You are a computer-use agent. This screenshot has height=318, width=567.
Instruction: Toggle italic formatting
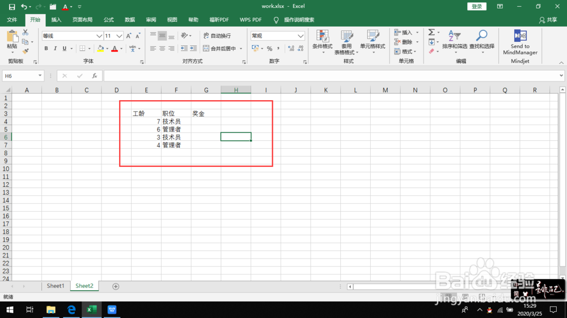point(55,48)
